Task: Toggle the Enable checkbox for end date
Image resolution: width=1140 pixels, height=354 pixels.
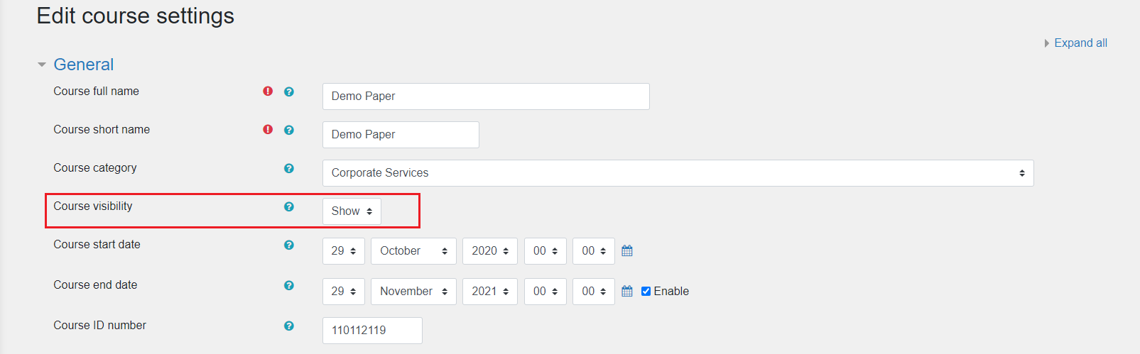Action: point(646,291)
